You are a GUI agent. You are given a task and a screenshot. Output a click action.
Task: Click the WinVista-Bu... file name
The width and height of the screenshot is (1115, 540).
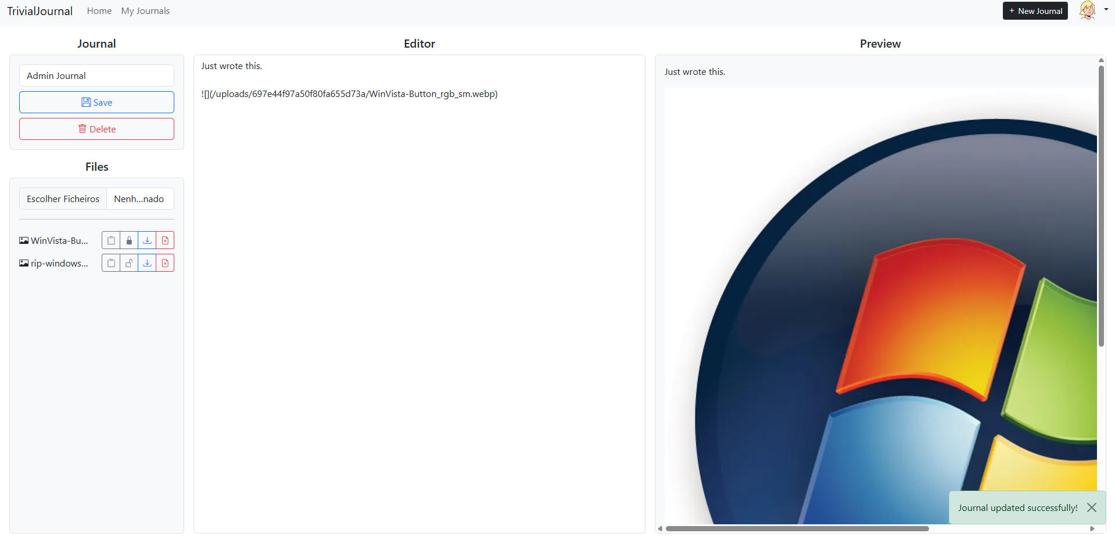[59, 240]
